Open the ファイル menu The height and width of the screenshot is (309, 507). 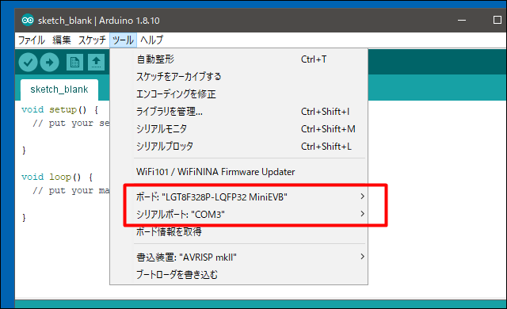click(x=32, y=40)
